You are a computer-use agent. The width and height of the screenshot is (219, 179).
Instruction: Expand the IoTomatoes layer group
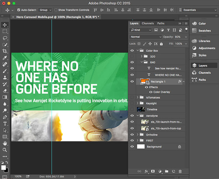(x=137, y=97)
